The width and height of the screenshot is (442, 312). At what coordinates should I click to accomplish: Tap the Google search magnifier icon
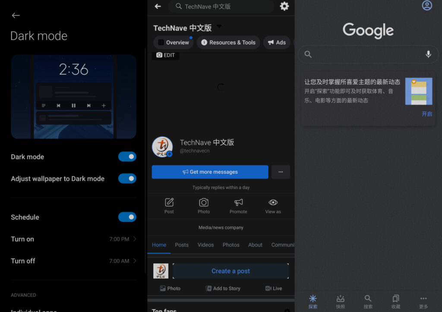pyautogui.click(x=308, y=54)
